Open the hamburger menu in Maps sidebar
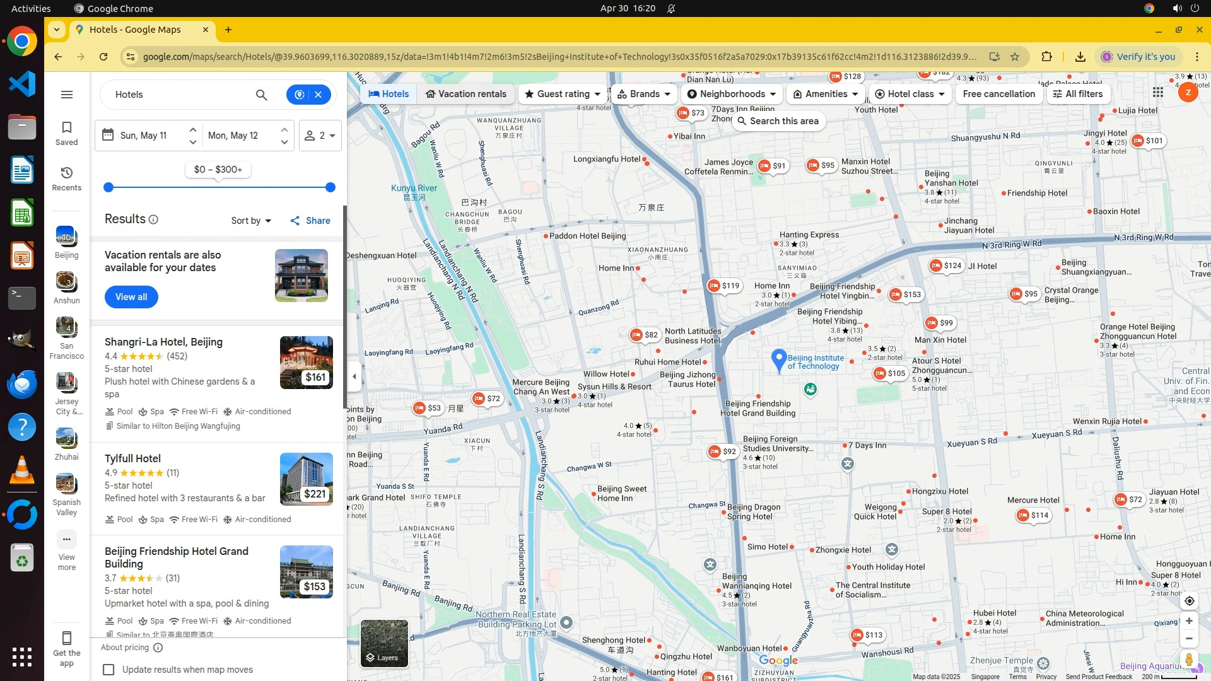 coord(67,95)
